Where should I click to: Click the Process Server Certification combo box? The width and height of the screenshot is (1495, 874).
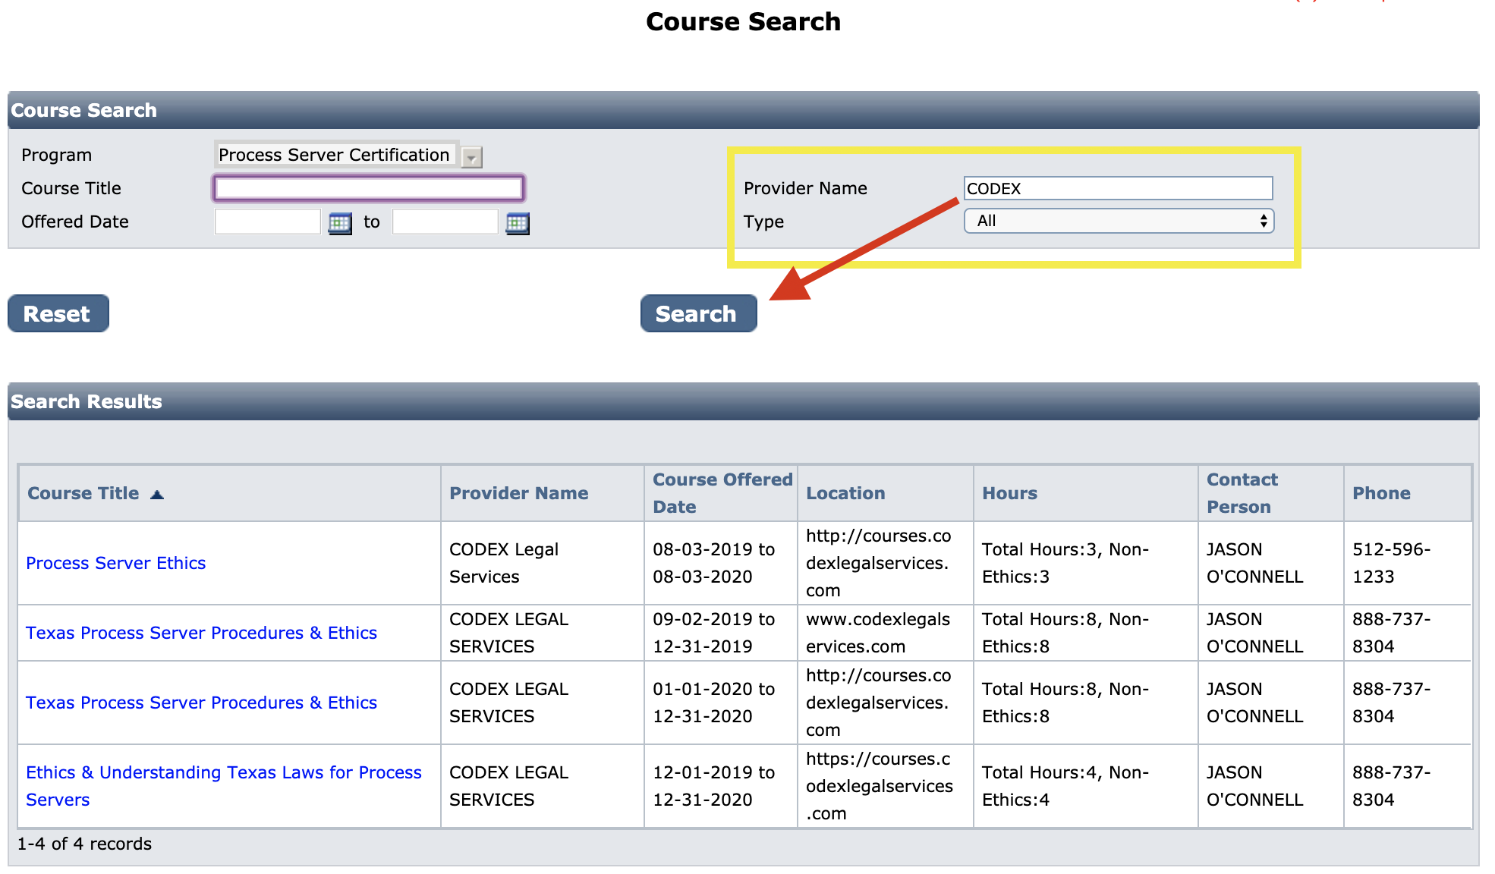[335, 155]
